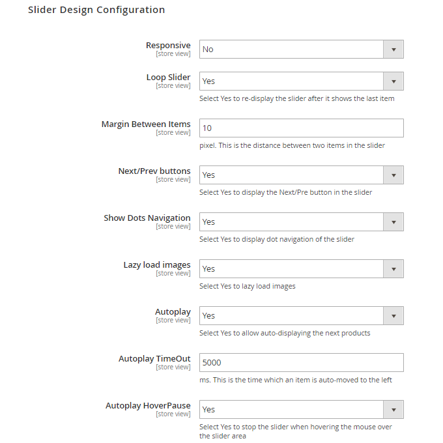This screenshot has width=443, height=443.
Task: Focus the Margin Between Items field
Action: [x=301, y=128]
